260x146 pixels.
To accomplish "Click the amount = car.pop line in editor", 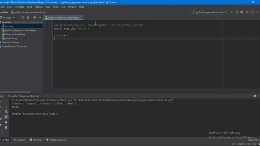I will point(71,29).
